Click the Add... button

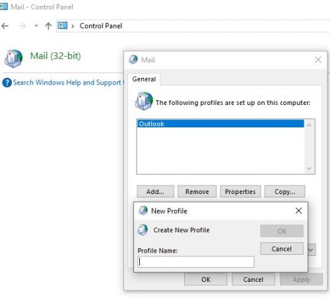[x=155, y=191]
